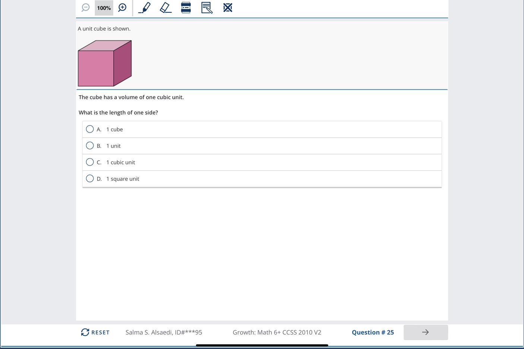Click the zoom out magnifier icon

click(x=86, y=7)
